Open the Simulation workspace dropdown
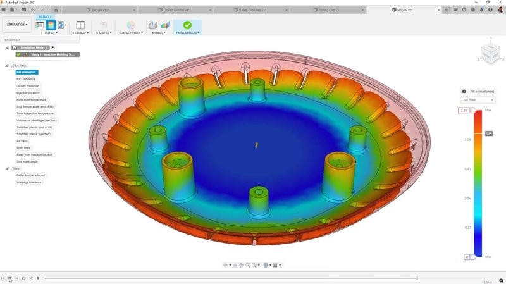 (16, 25)
